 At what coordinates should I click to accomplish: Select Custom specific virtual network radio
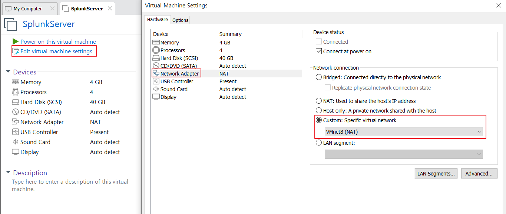(x=319, y=120)
